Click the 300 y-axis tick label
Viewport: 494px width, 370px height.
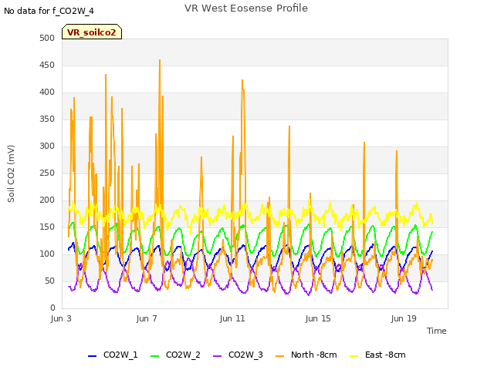click(x=47, y=146)
